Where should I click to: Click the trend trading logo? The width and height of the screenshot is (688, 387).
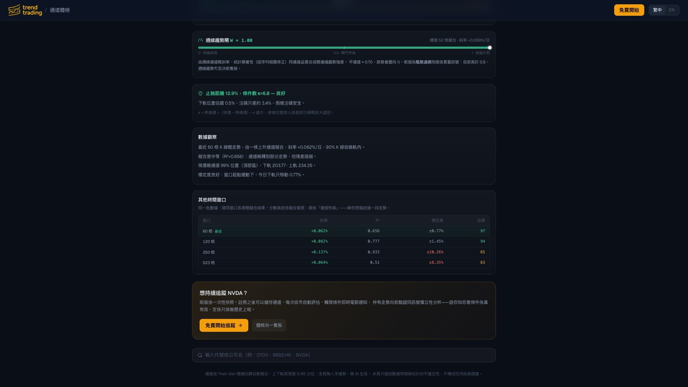point(25,10)
